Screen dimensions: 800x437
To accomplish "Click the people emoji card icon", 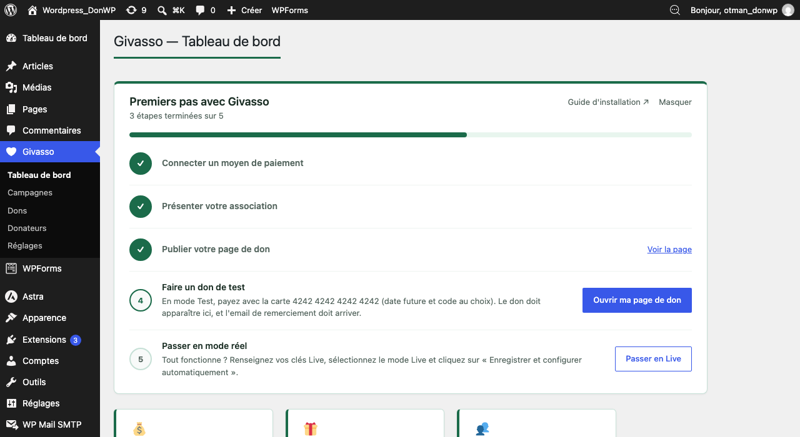I will click(x=482, y=429).
